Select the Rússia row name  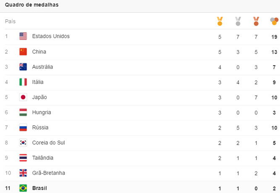click(x=40, y=127)
